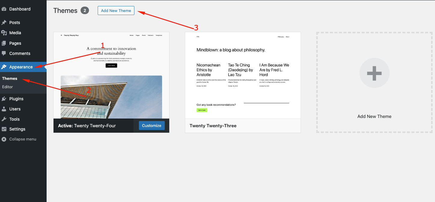Click the Pages icon in sidebar
The image size is (435, 202).
pyautogui.click(x=4, y=43)
